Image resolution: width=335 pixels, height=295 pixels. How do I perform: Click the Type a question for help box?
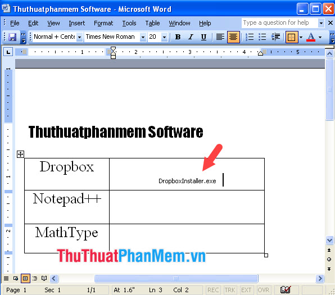point(279,22)
